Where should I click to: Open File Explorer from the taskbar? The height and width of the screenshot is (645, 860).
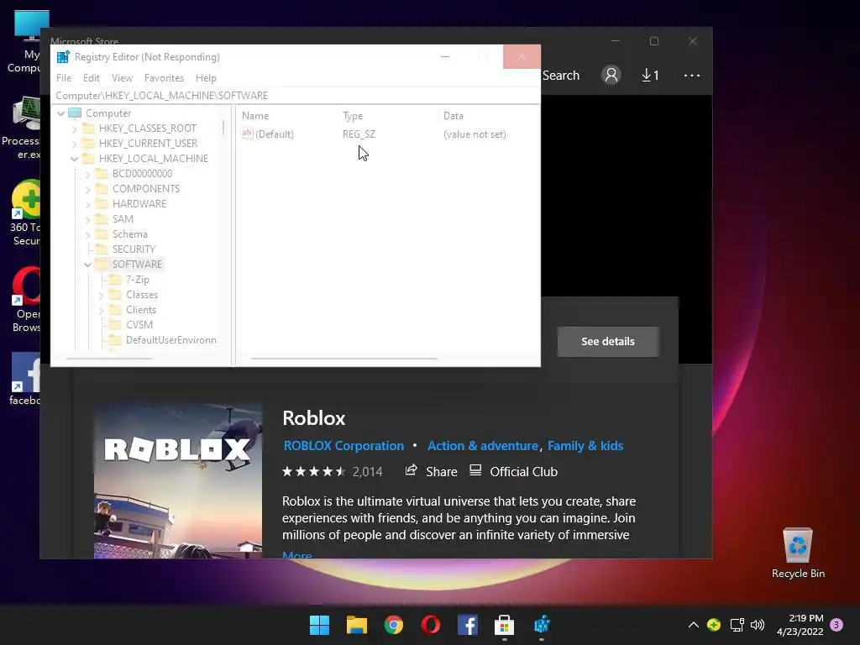coord(356,625)
